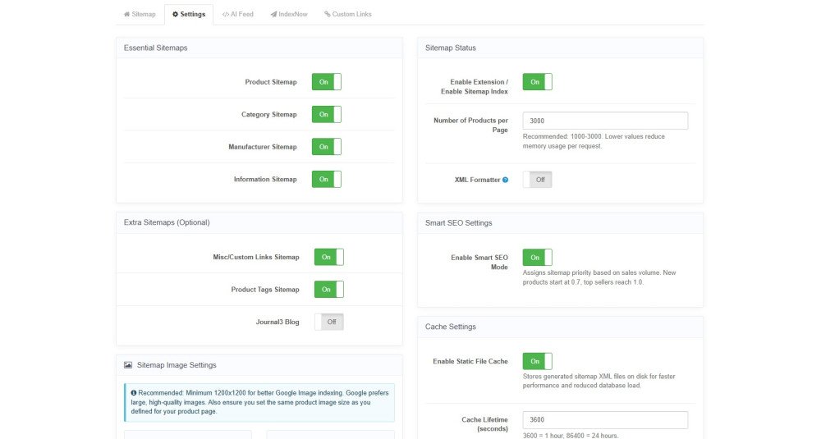The height and width of the screenshot is (439, 821).
Task: Click the info icon in the Recommended notice
Action: [134, 393]
